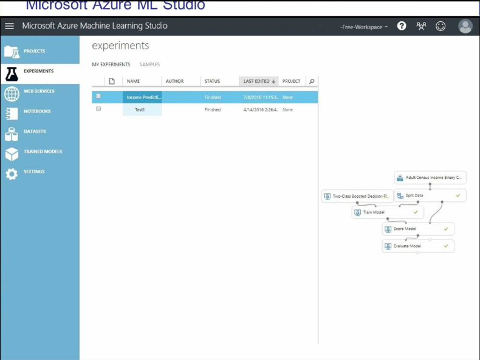
Task: Check the Test1 row checkbox
Action: [x=98, y=108]
